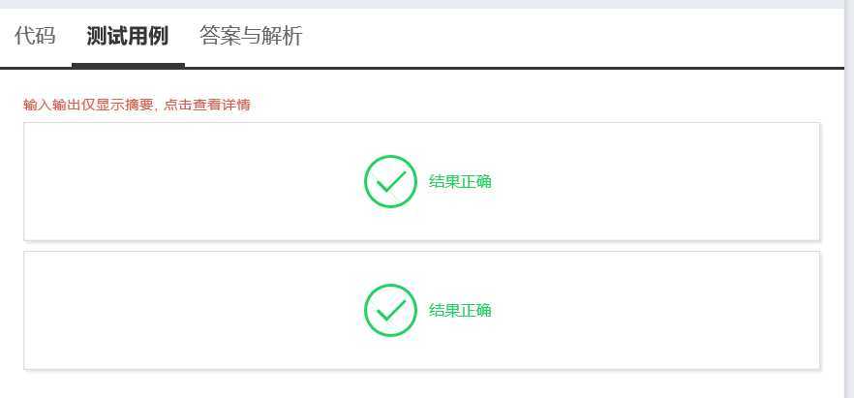Click the first 结果正确 label
The image size is (854, 398).
pyautogui.click(x=460, y=181)
